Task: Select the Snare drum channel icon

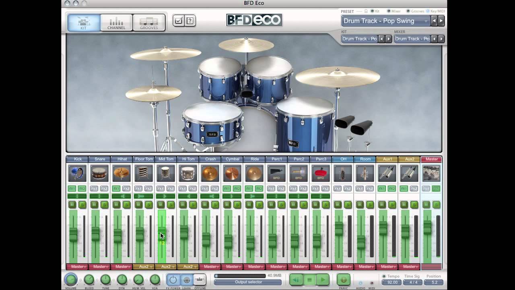Action: point(99,173)
